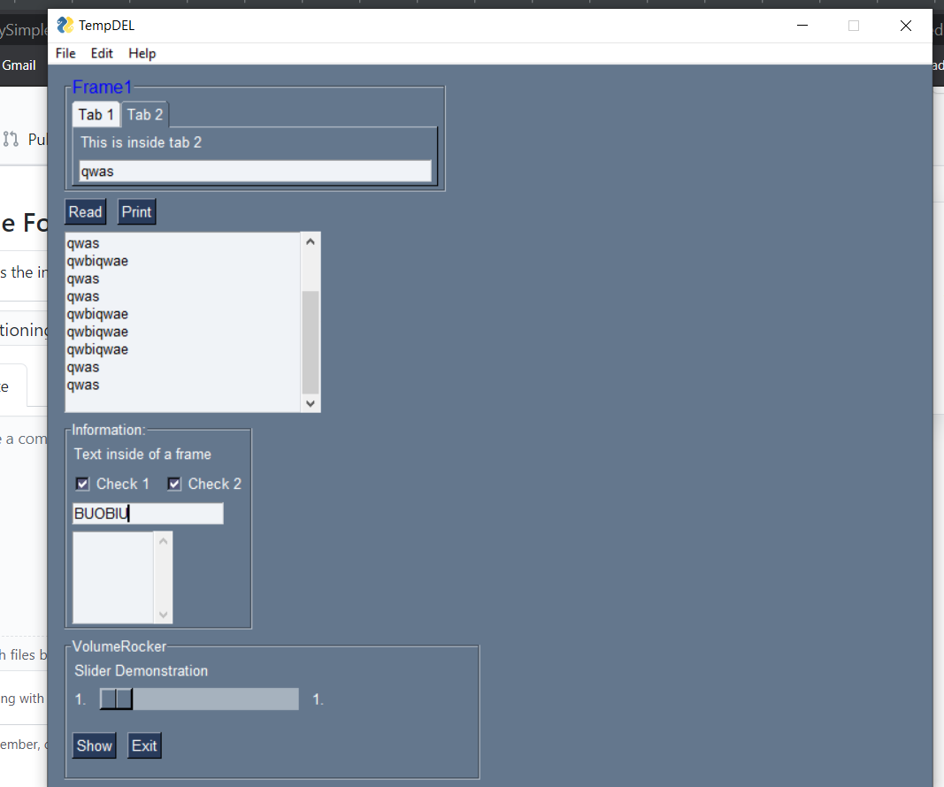Click the BUOBIU input field
The image size is (944, 787).
147,513
